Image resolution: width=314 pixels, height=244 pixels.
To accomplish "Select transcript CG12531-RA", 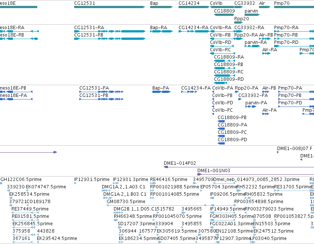I will tap(110, 31).
